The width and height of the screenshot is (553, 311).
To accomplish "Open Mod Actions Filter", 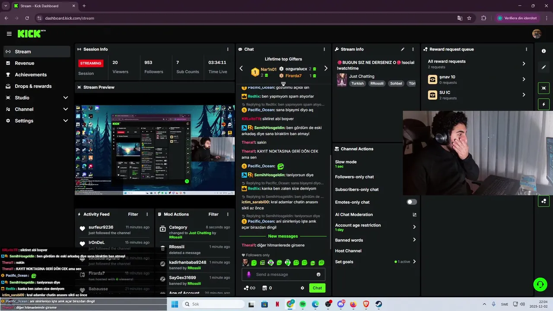I will click(x=213, y=214).
